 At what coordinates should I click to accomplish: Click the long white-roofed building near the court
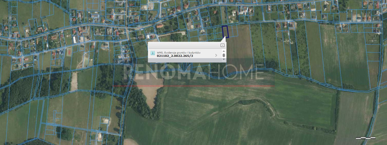click(x=74, y=40)
